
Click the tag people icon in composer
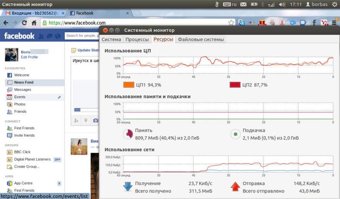pyautogui.click(x=76, y=121)
